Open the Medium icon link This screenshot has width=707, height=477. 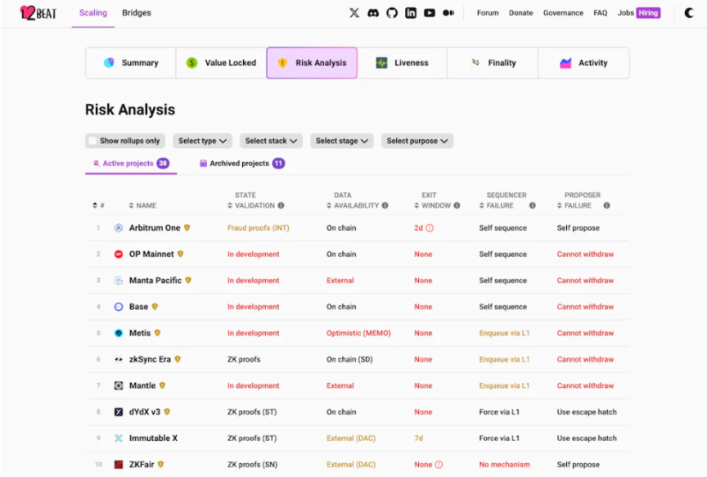(448, 12)
